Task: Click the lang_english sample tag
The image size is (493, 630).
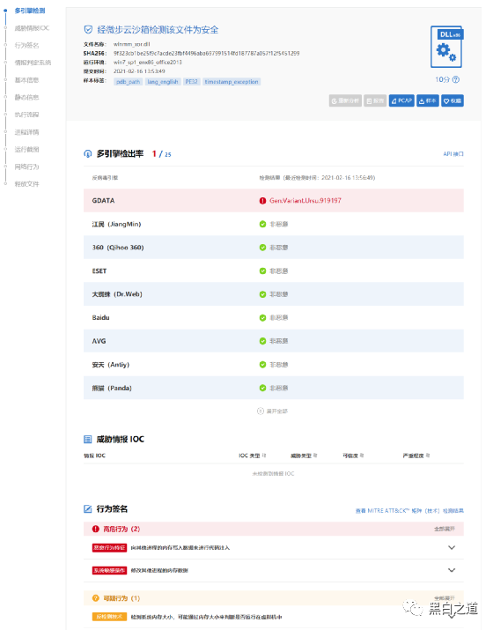Action: [x=163, y=82]
